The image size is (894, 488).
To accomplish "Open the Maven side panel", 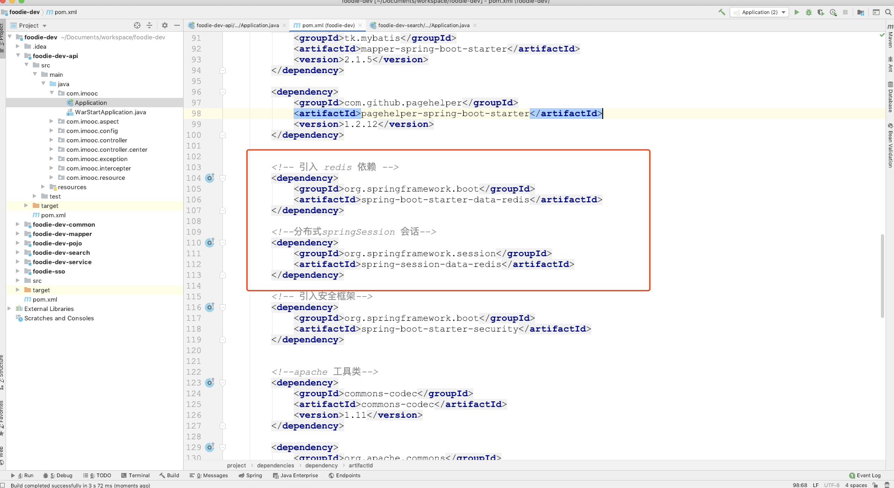I will coord(890,36).
